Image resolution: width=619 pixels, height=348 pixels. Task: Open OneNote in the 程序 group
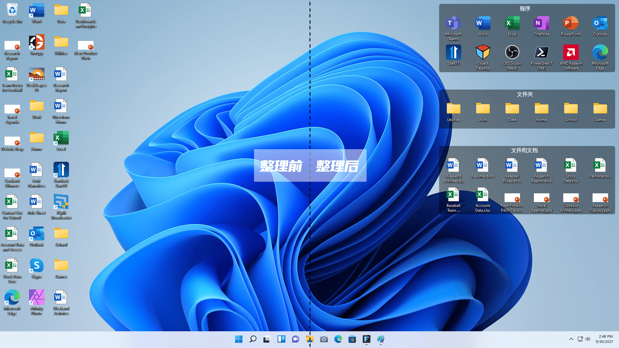click(x=541, y=23)
